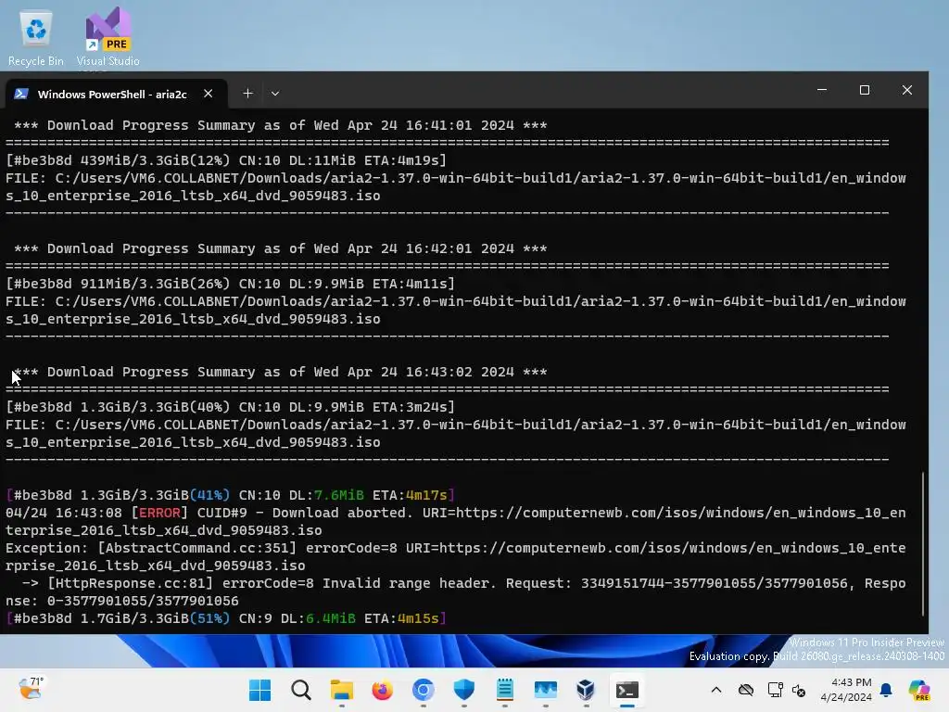Screen dimensions: 949x712
Task: Open a new terminal tab with plus
Action: (x=247, y=94)
